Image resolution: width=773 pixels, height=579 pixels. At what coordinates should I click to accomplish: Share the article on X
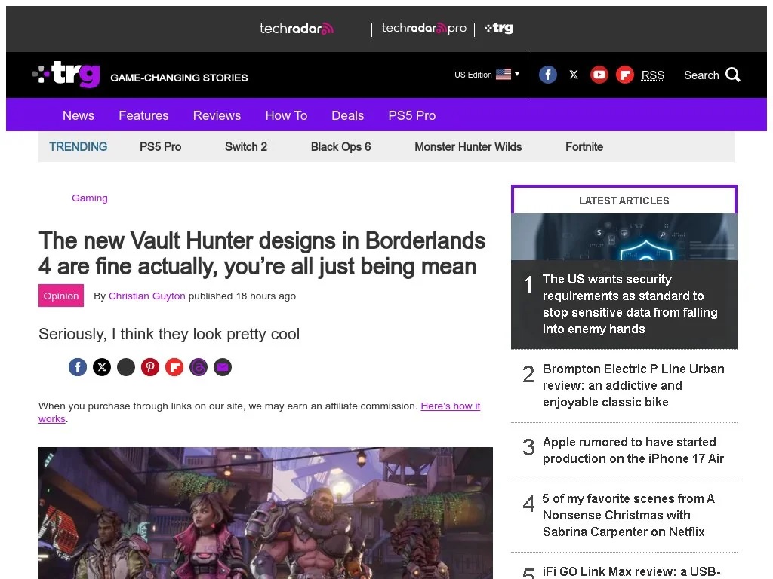(x=102, y=367)
